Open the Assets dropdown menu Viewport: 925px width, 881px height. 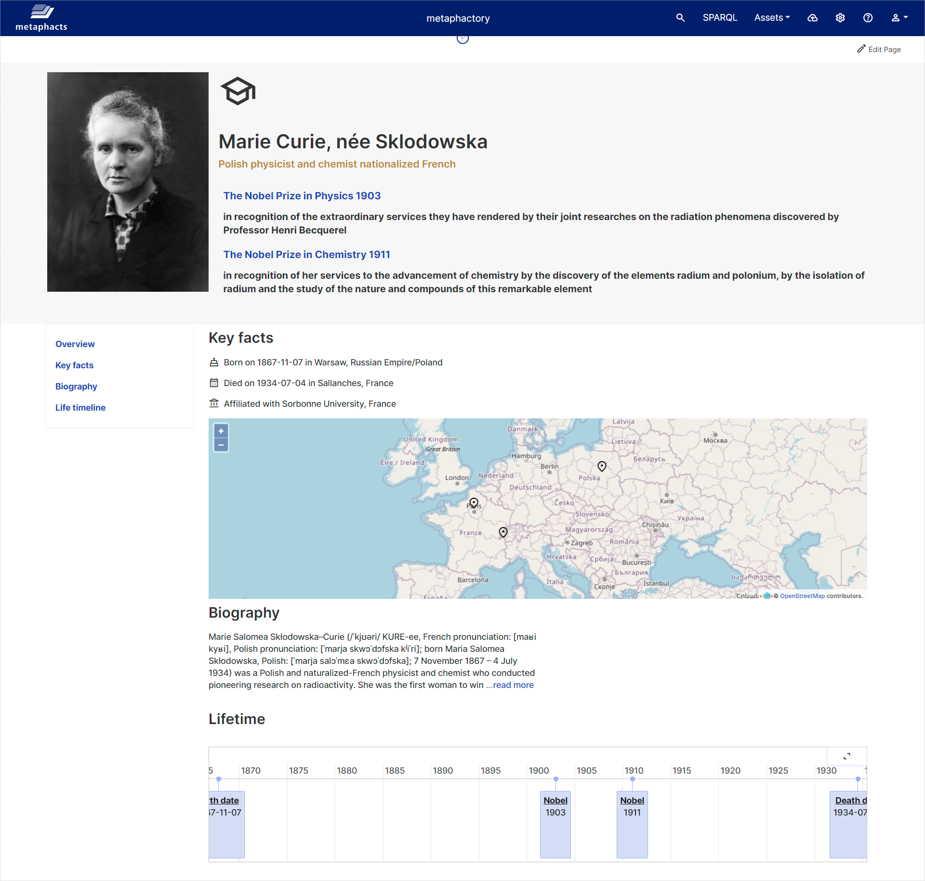771,18
